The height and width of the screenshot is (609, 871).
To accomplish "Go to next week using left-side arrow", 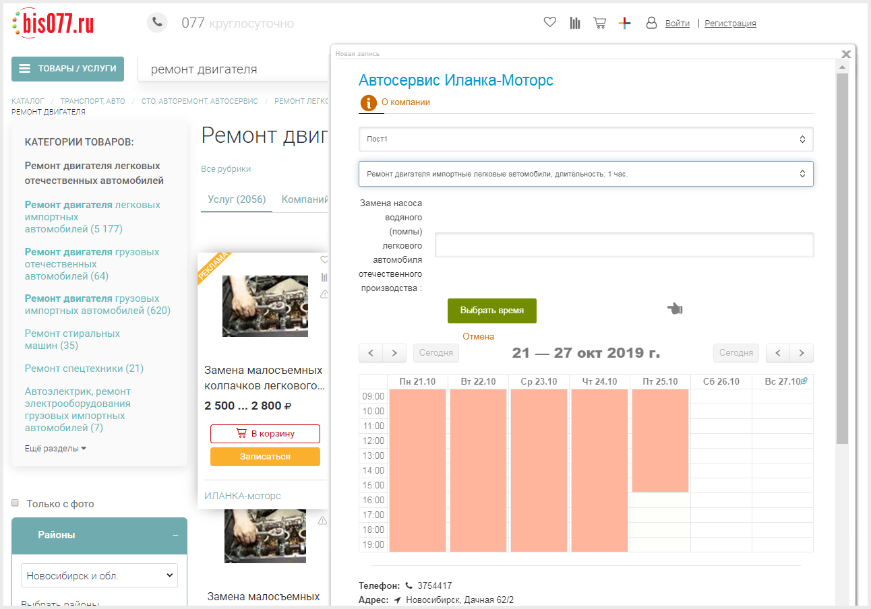I will (394, 352).
